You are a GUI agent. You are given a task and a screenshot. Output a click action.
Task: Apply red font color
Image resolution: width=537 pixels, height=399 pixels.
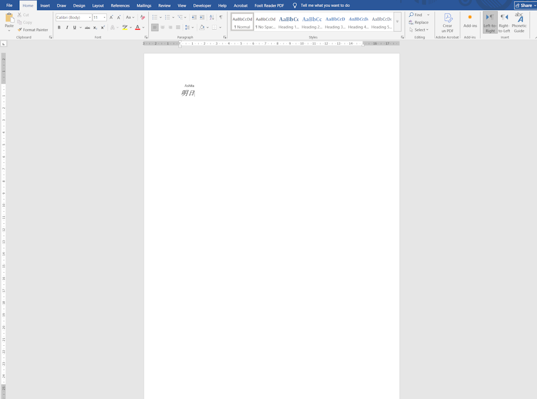pos(137,27)
